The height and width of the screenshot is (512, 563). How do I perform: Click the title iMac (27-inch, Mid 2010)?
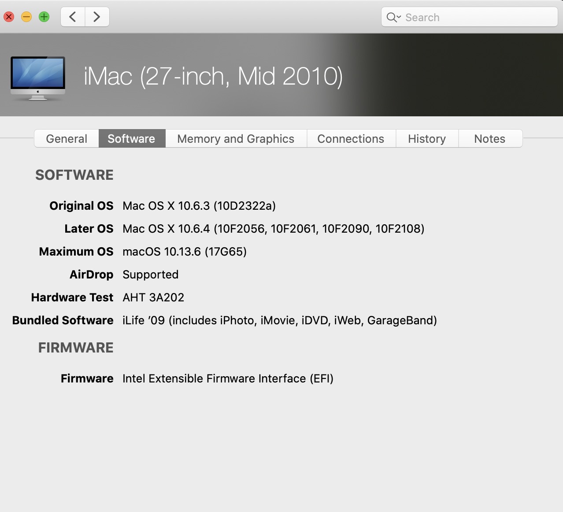tap(213, 77)
